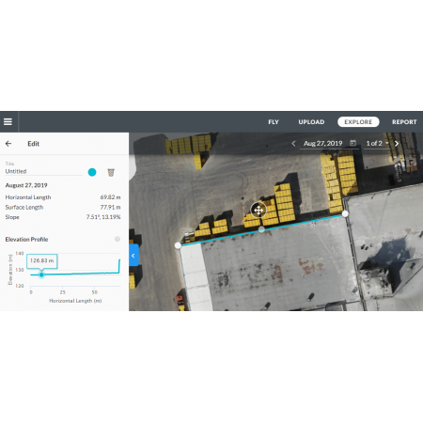
Task: Go back using the Edit arrow
Action: coord(8,144)
